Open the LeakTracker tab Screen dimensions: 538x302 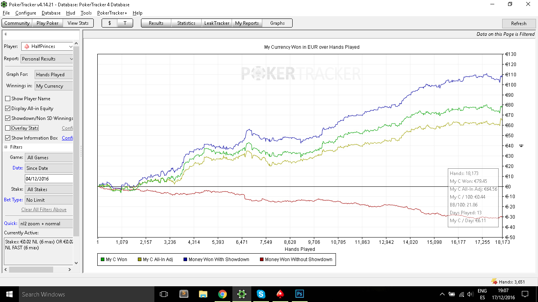217,23
